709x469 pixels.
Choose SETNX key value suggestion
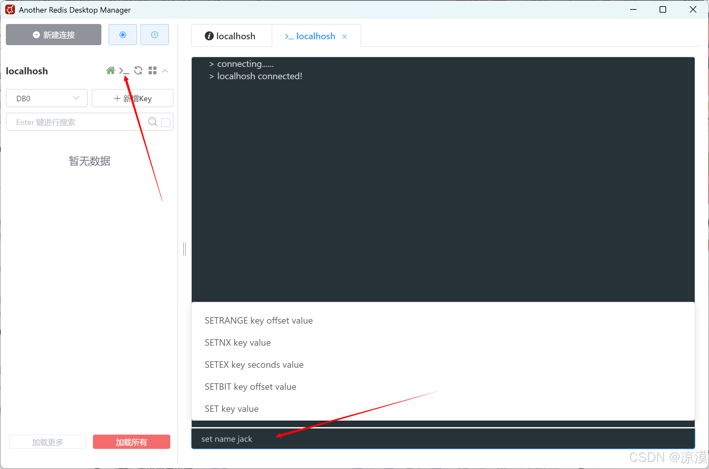point(238,343)
